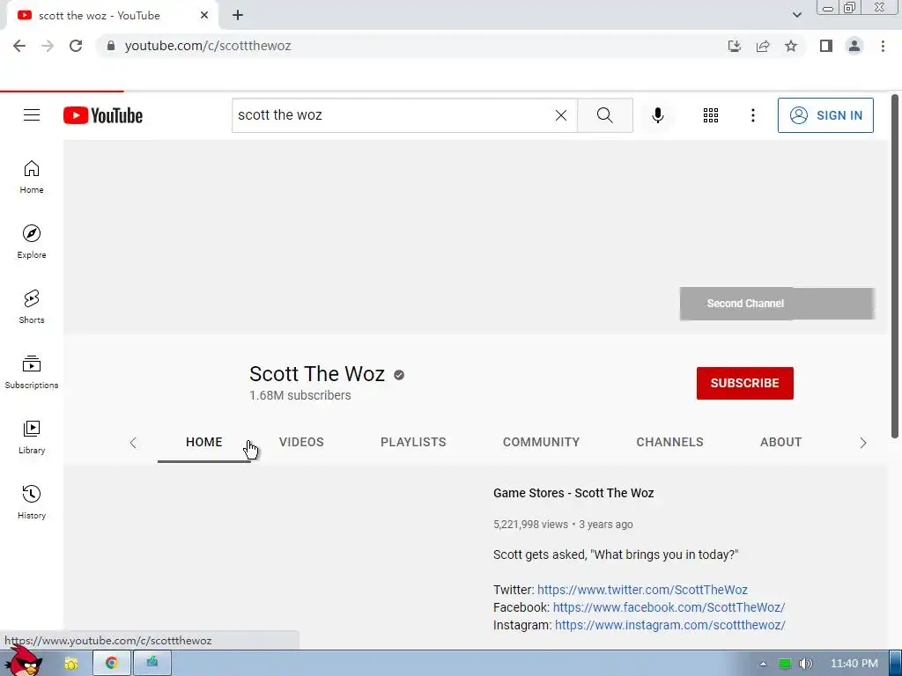This screenshot has height=676, width=902.
Task: Clear the search box with the X icon
Action: [561, 115]
